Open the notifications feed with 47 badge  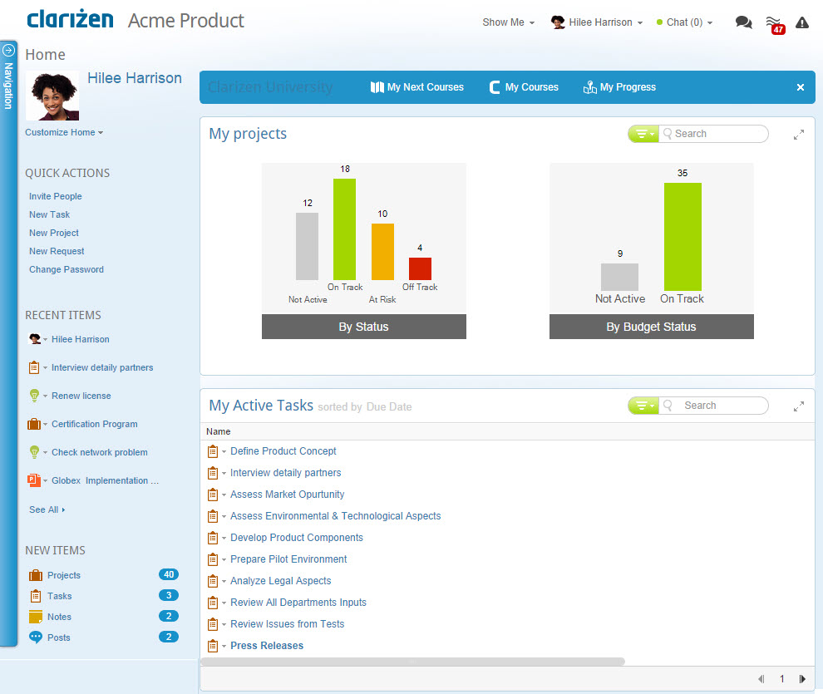point(775,24)
